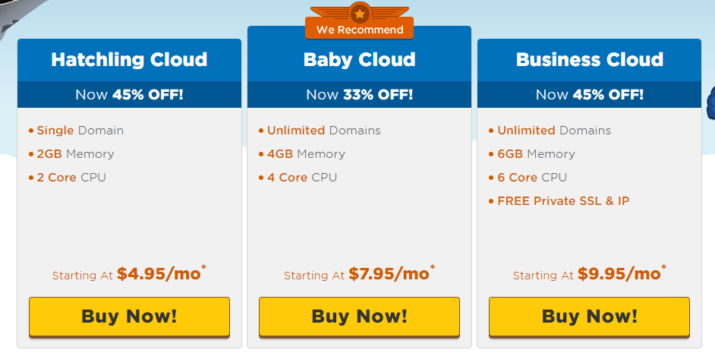Click the Single Domain feature text
715x353 pixels.
(80, 131)
